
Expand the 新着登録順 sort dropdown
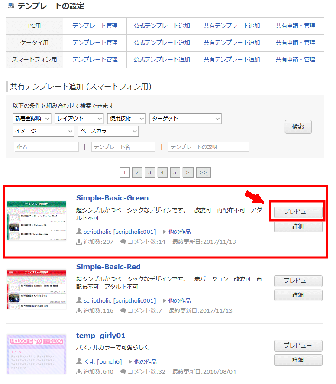[32, 119]
